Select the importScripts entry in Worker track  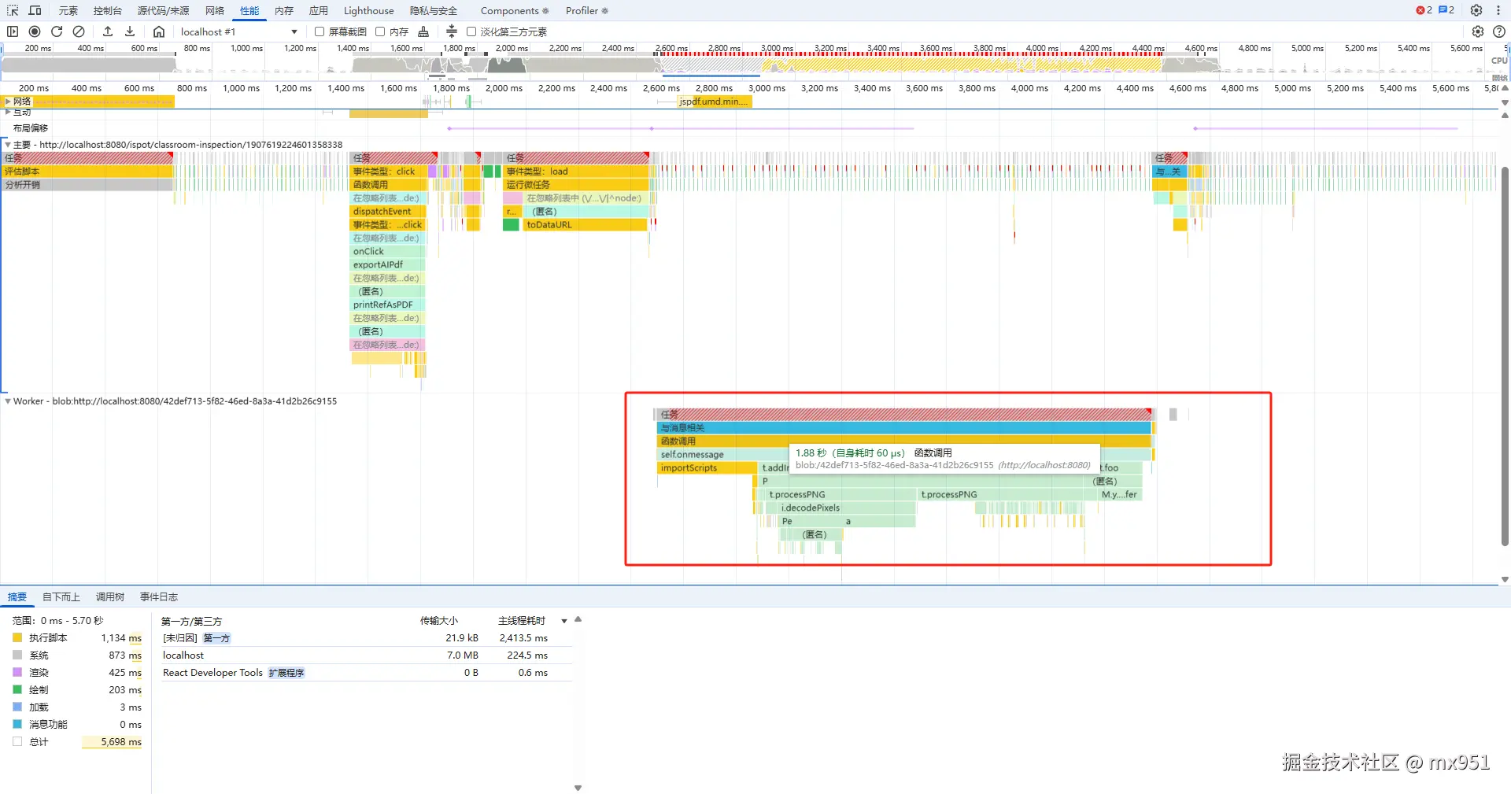(x=707, y=468)
